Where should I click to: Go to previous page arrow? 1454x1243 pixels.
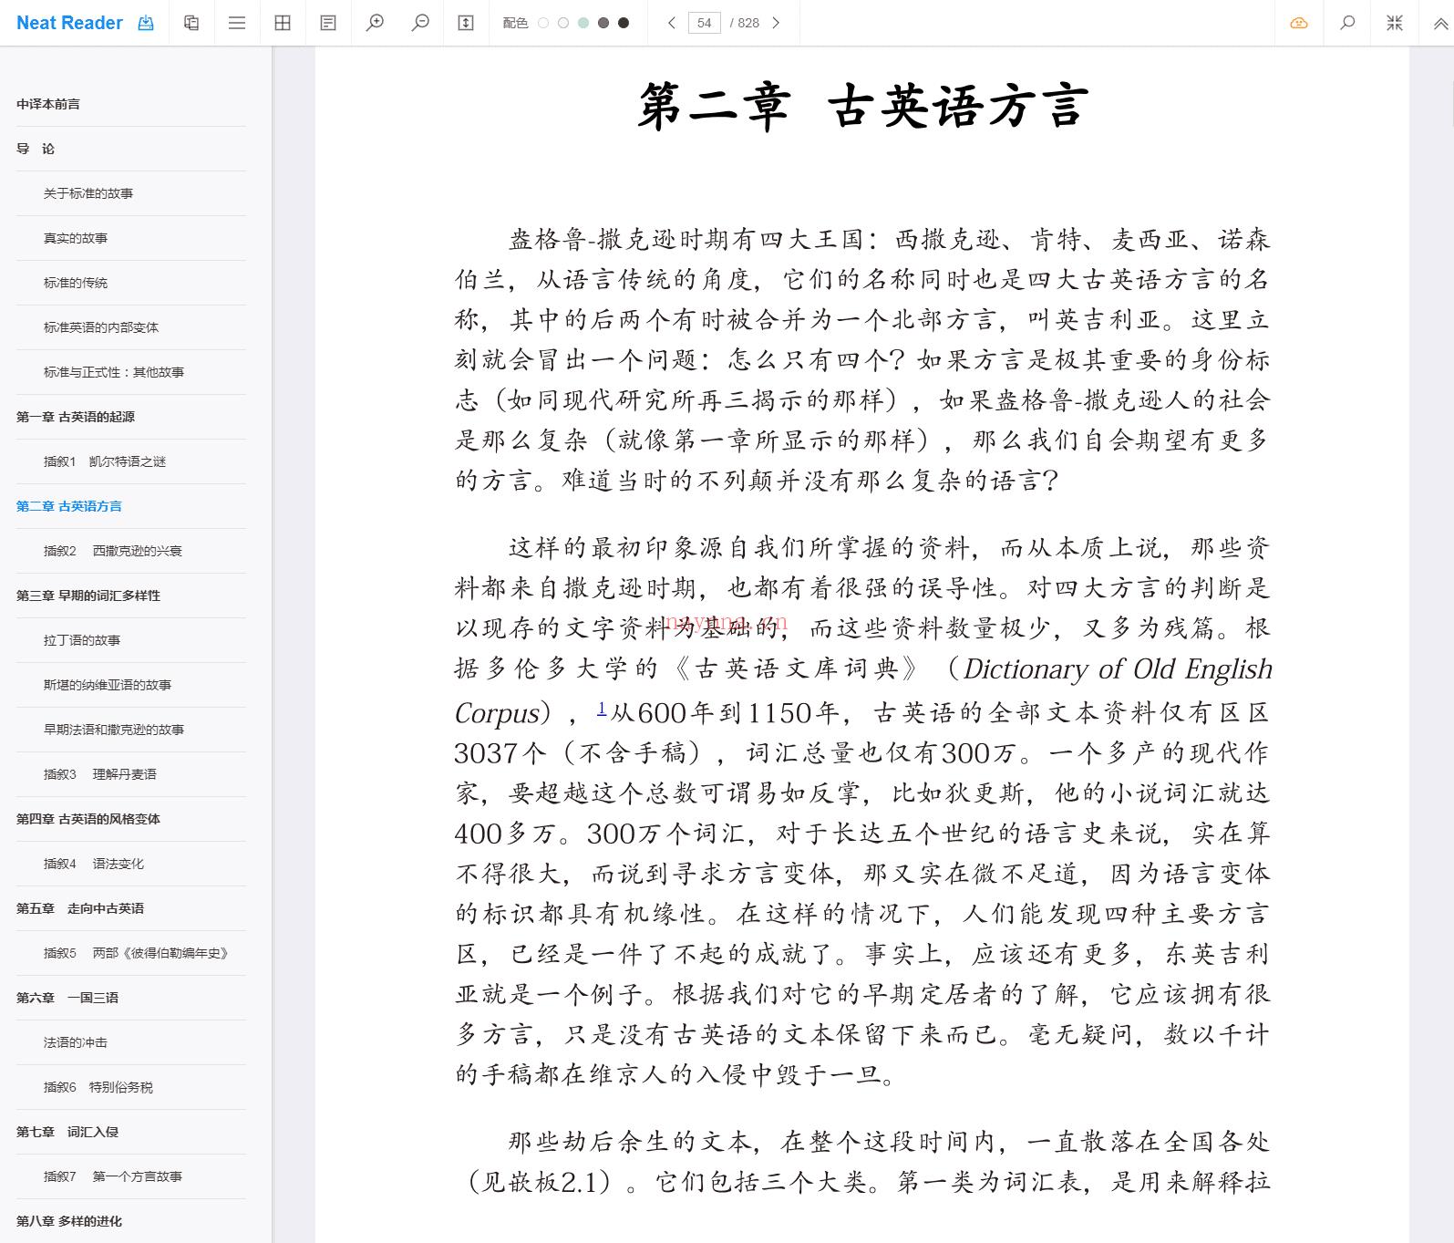coord(672,23)
